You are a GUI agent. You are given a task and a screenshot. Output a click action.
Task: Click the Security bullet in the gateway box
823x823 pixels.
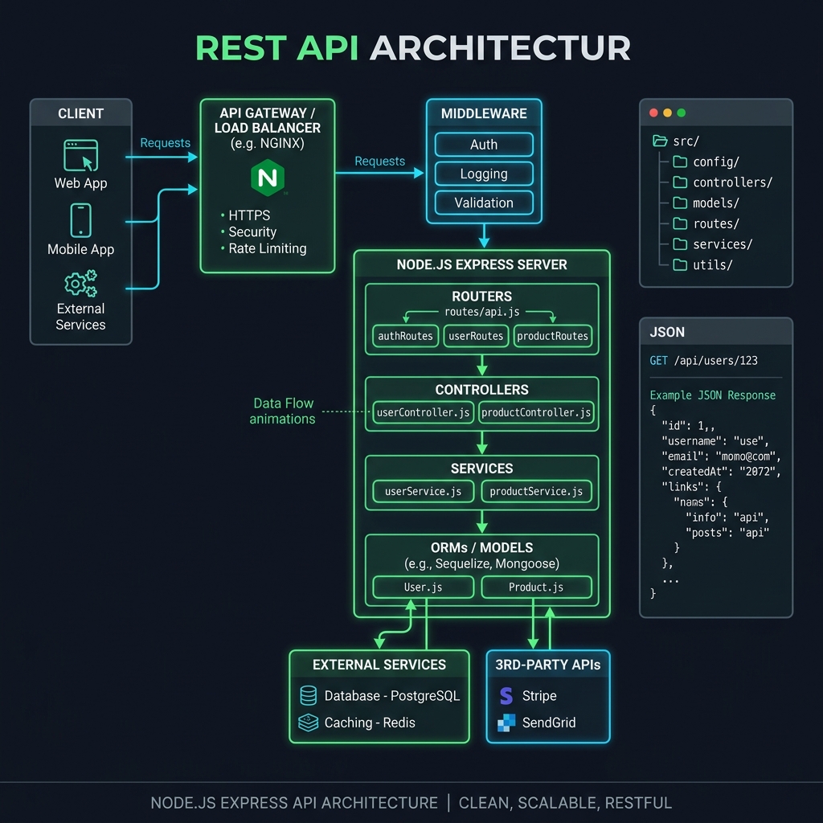click(248, 231)
